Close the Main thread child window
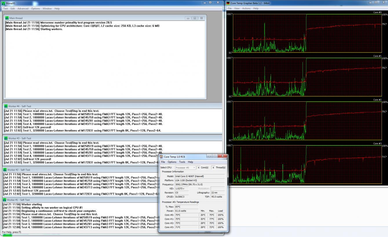 pyautogui.click(x=201, y=18)
